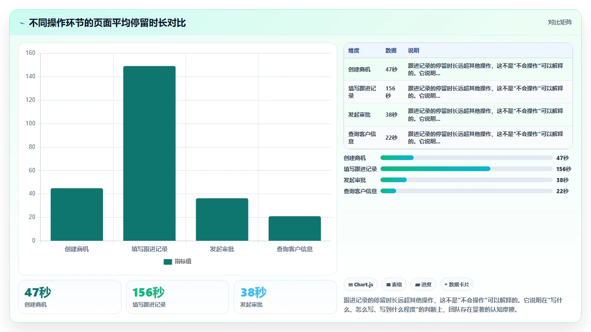Toggle the 指标值 legend swatch
Screen dimensions: 591x332
click(x=168, y=261)
